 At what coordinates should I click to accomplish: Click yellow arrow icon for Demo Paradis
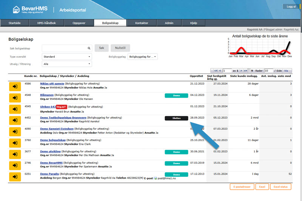point(15,176)
